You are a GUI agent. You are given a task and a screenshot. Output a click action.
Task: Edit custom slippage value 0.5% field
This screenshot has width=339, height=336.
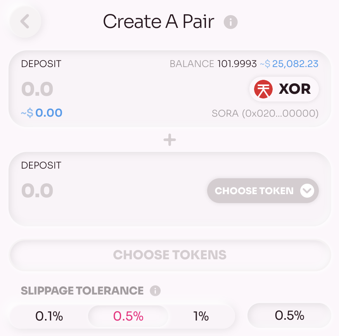289,315
